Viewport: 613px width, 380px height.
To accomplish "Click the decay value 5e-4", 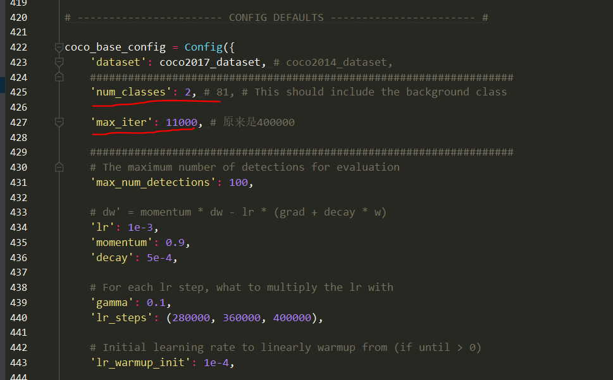I will tap(159, 258).
